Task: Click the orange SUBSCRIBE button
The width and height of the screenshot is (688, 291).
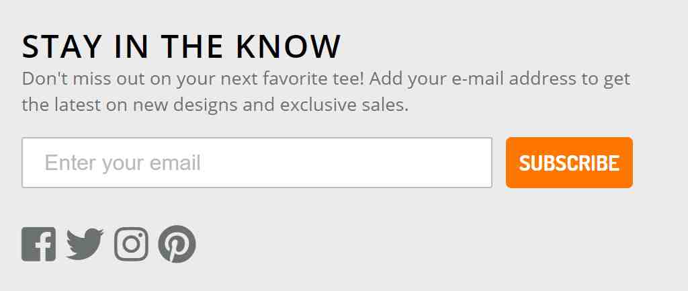Action: click(569, 163)
